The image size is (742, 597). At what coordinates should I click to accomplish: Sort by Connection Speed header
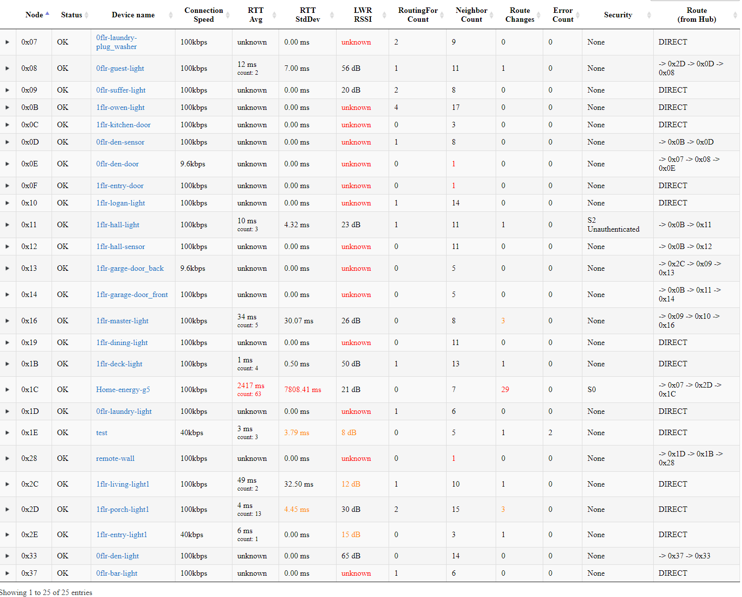point(203,15)
